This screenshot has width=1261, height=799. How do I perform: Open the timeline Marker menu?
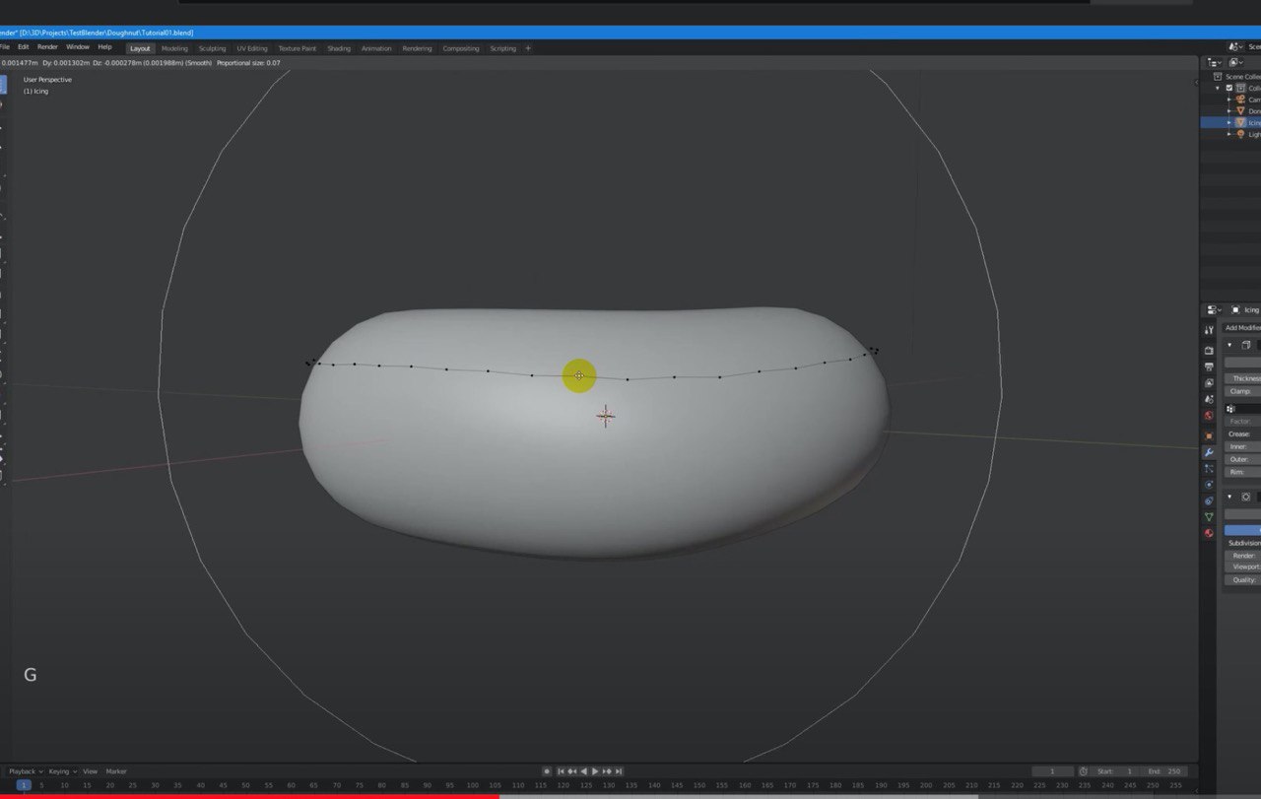point(116,770)
